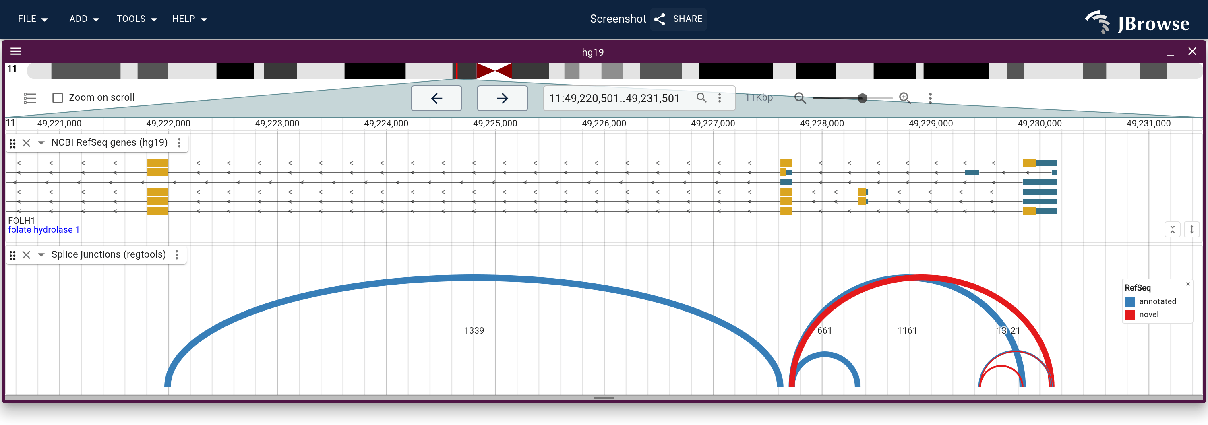Click the SHARE button
The width and height of the screenshot is (1208, 425).
[x=678, y=19]
